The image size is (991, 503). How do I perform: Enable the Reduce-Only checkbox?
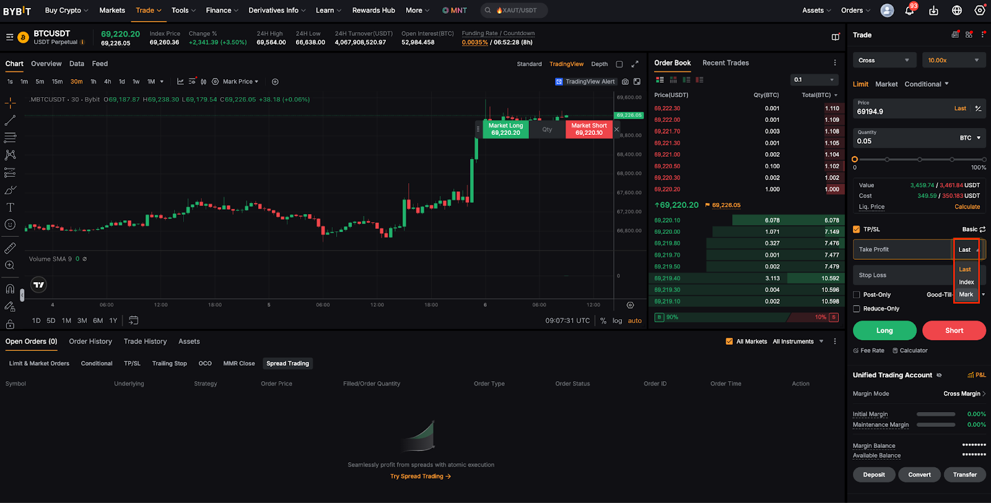click(x=857, y=309)
